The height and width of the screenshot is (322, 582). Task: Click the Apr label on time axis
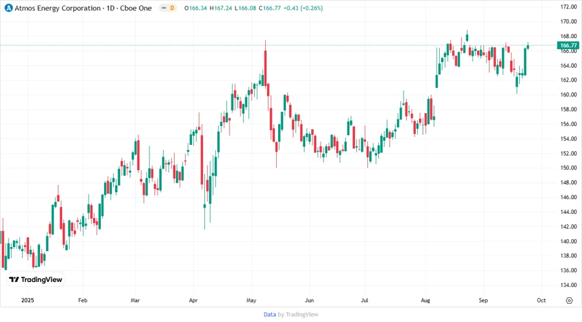tap(193, 300)
